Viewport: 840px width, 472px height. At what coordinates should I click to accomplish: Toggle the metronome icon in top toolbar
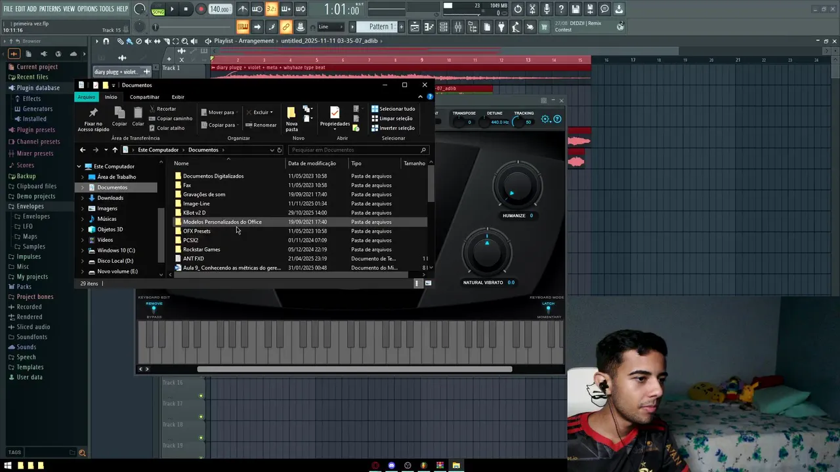(243, 9)
